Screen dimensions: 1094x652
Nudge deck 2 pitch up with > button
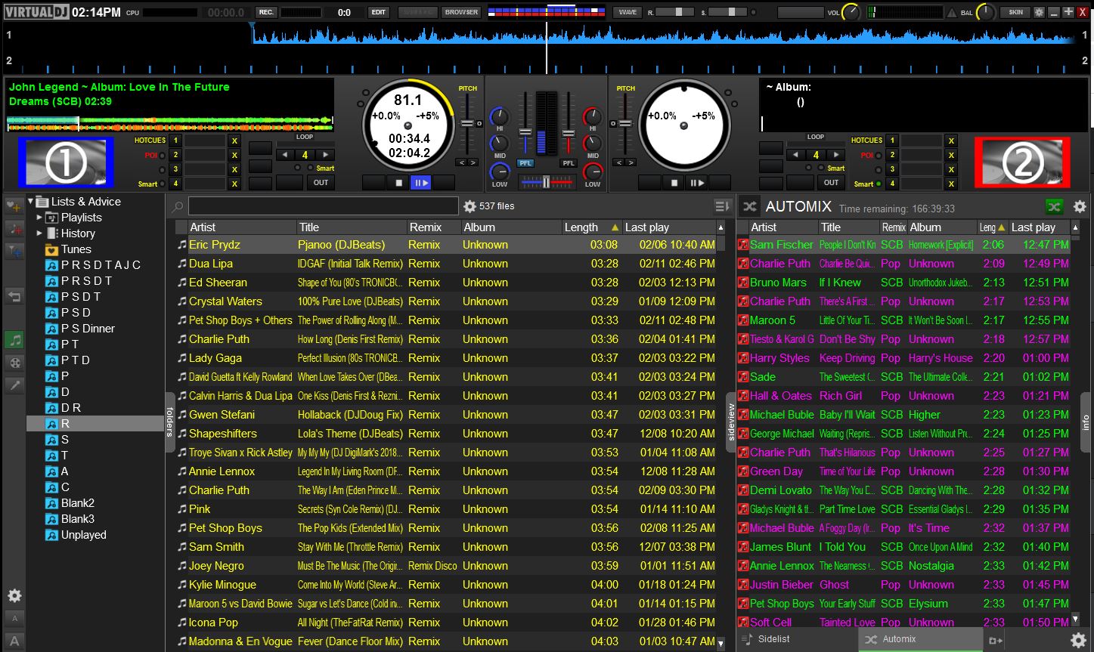pyautogui.click(x=631, y=162)
